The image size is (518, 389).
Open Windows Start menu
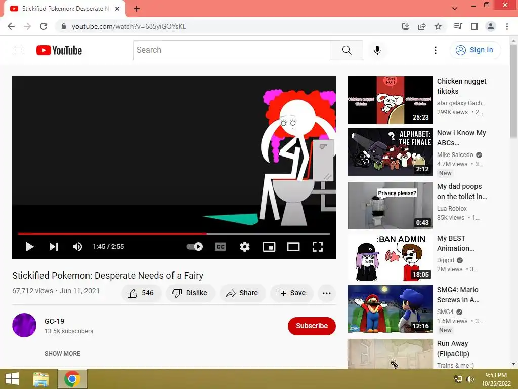[12, 379]
